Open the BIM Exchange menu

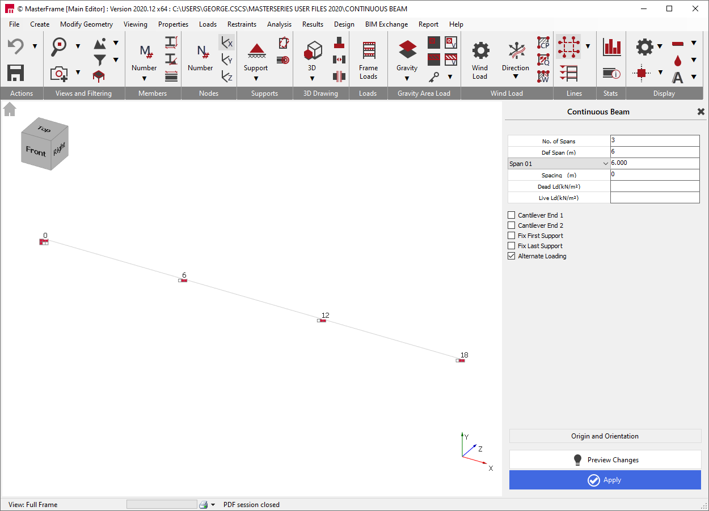[386, 24]
